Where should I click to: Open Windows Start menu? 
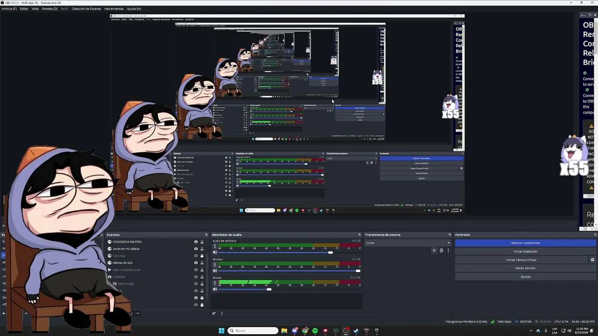coord(221,331)
